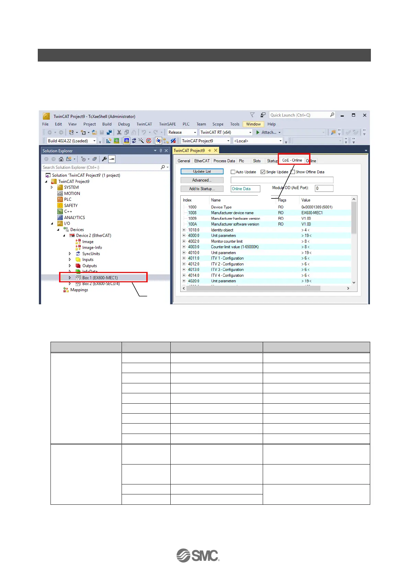Click the feedback icon beside the filter funnel
Image resolution: width=409 pixels, height=579 pixels.
(263, 115)
